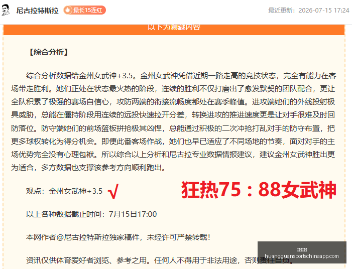The width and height of the screenshot is (352, 269).
Task: Click the 资讯仅供体育爱好者浏览 disclaimer line
Action: (x=160, y=260)
